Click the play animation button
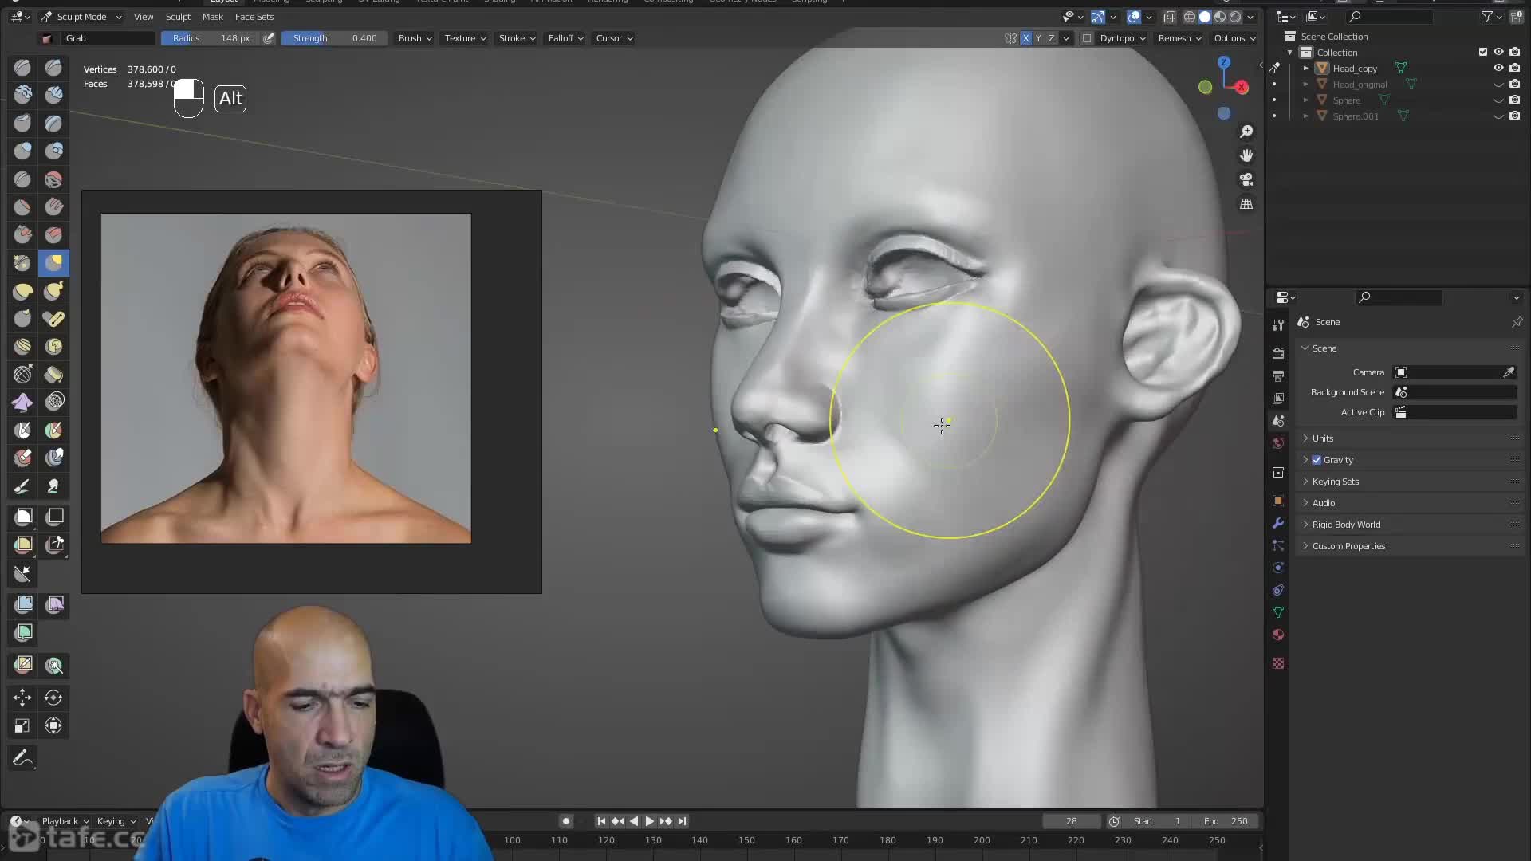The height and width of the screenshot is (861, 1531). click(649, 821)
